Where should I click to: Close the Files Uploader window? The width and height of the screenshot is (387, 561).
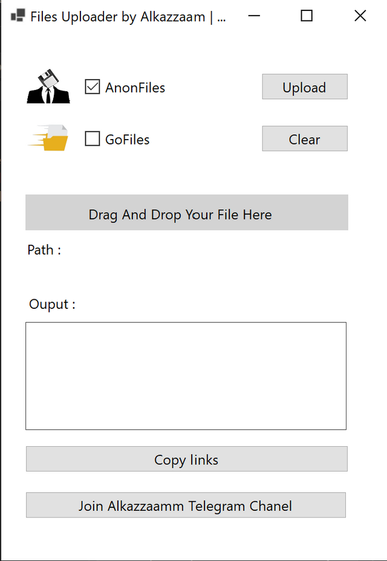[360, 16]
